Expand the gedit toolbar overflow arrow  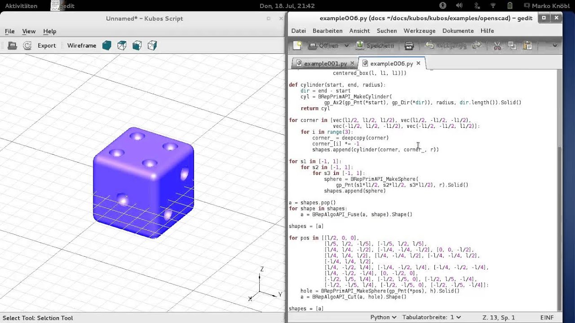click(554, 46)
